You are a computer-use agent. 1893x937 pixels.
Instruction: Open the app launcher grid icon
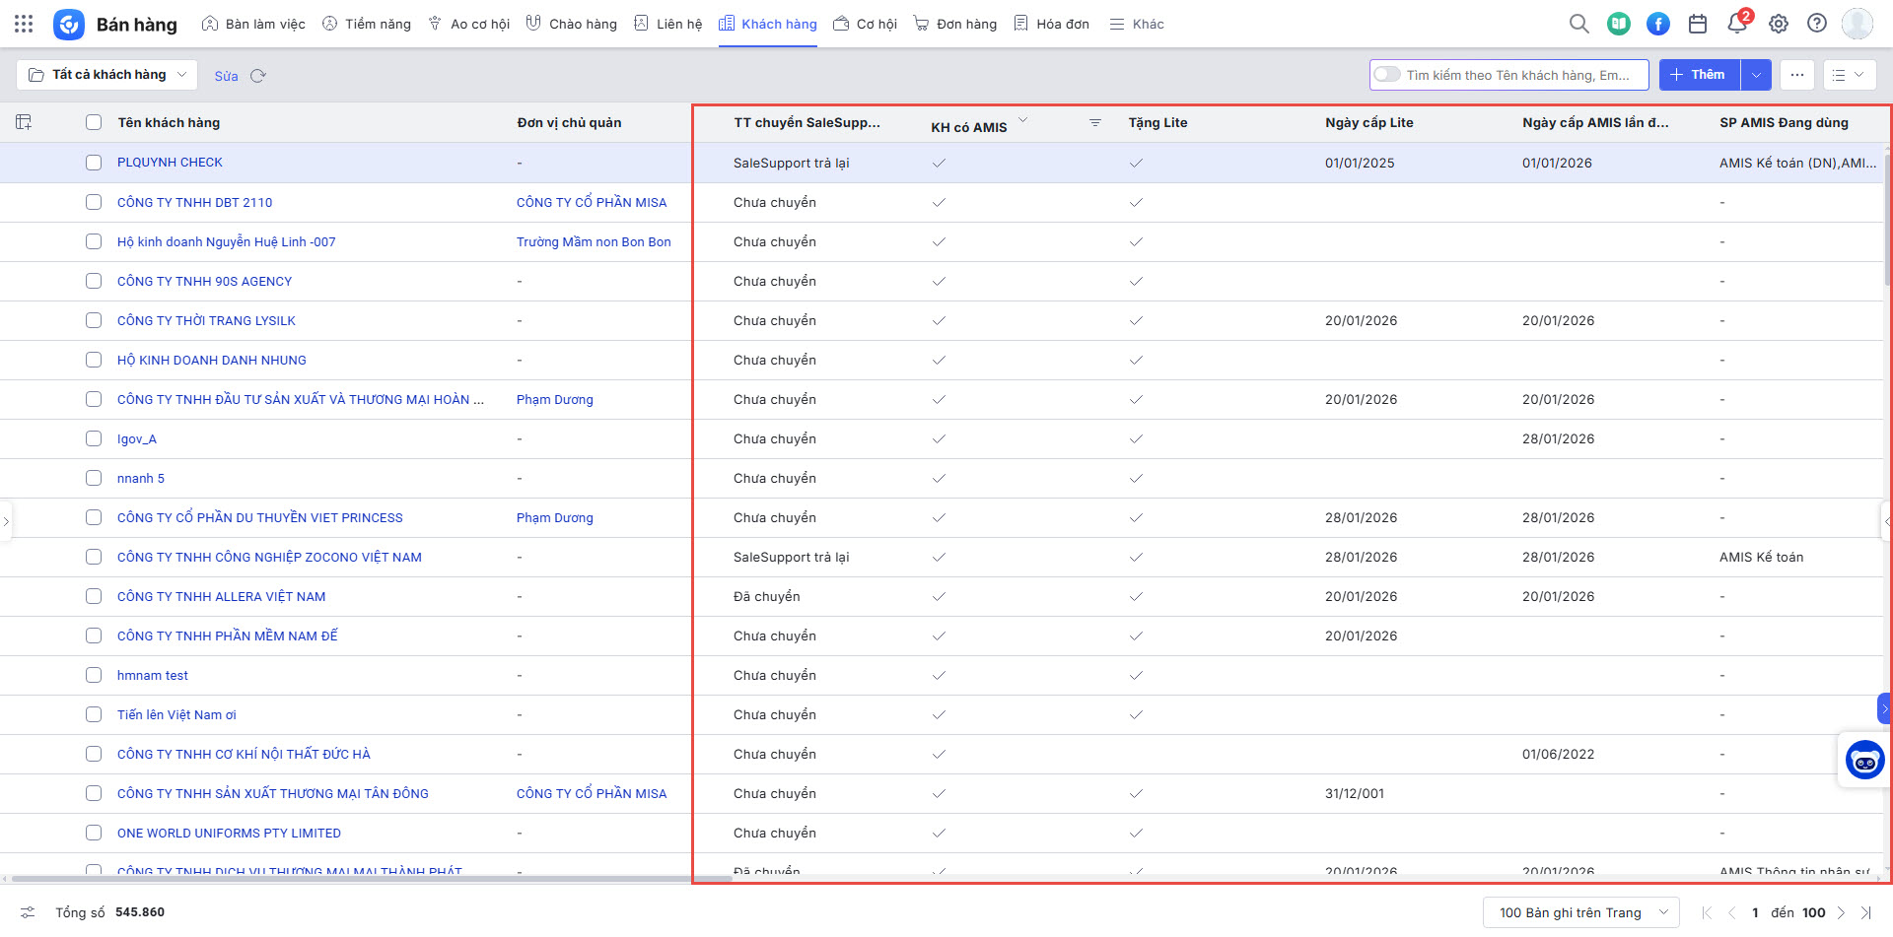pyautogui.click(x=24, y=24)
